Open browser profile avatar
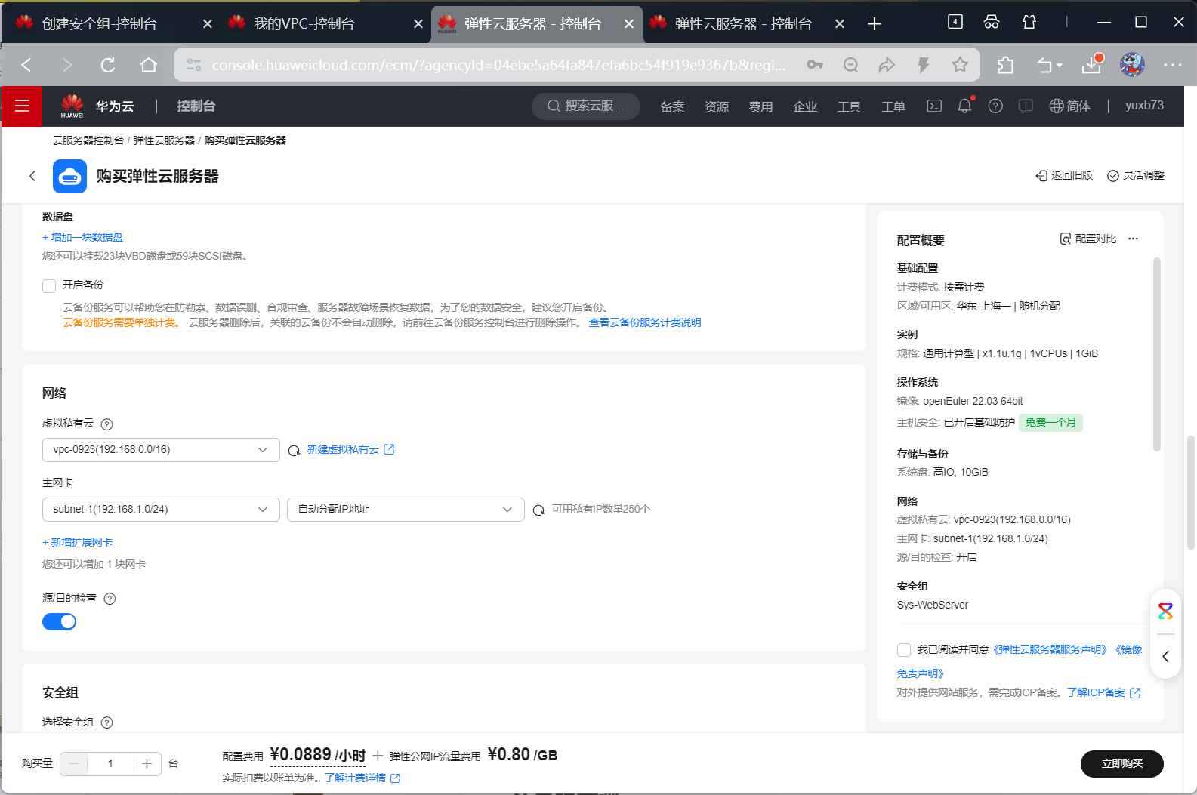Viewport: 1197px width, 795px height. click(x=1132, y=65)
